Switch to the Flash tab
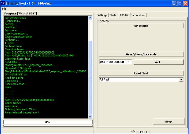 (113, 15)
